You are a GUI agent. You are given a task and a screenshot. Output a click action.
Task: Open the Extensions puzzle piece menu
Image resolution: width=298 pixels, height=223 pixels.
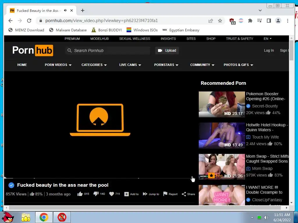[250, 21]
